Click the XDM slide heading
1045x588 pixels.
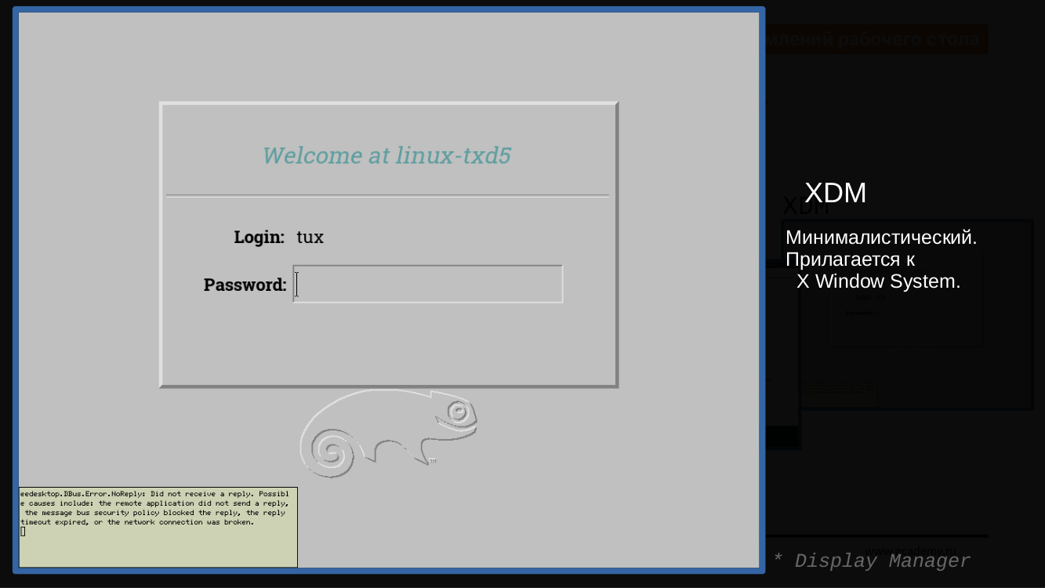(836, 193)
